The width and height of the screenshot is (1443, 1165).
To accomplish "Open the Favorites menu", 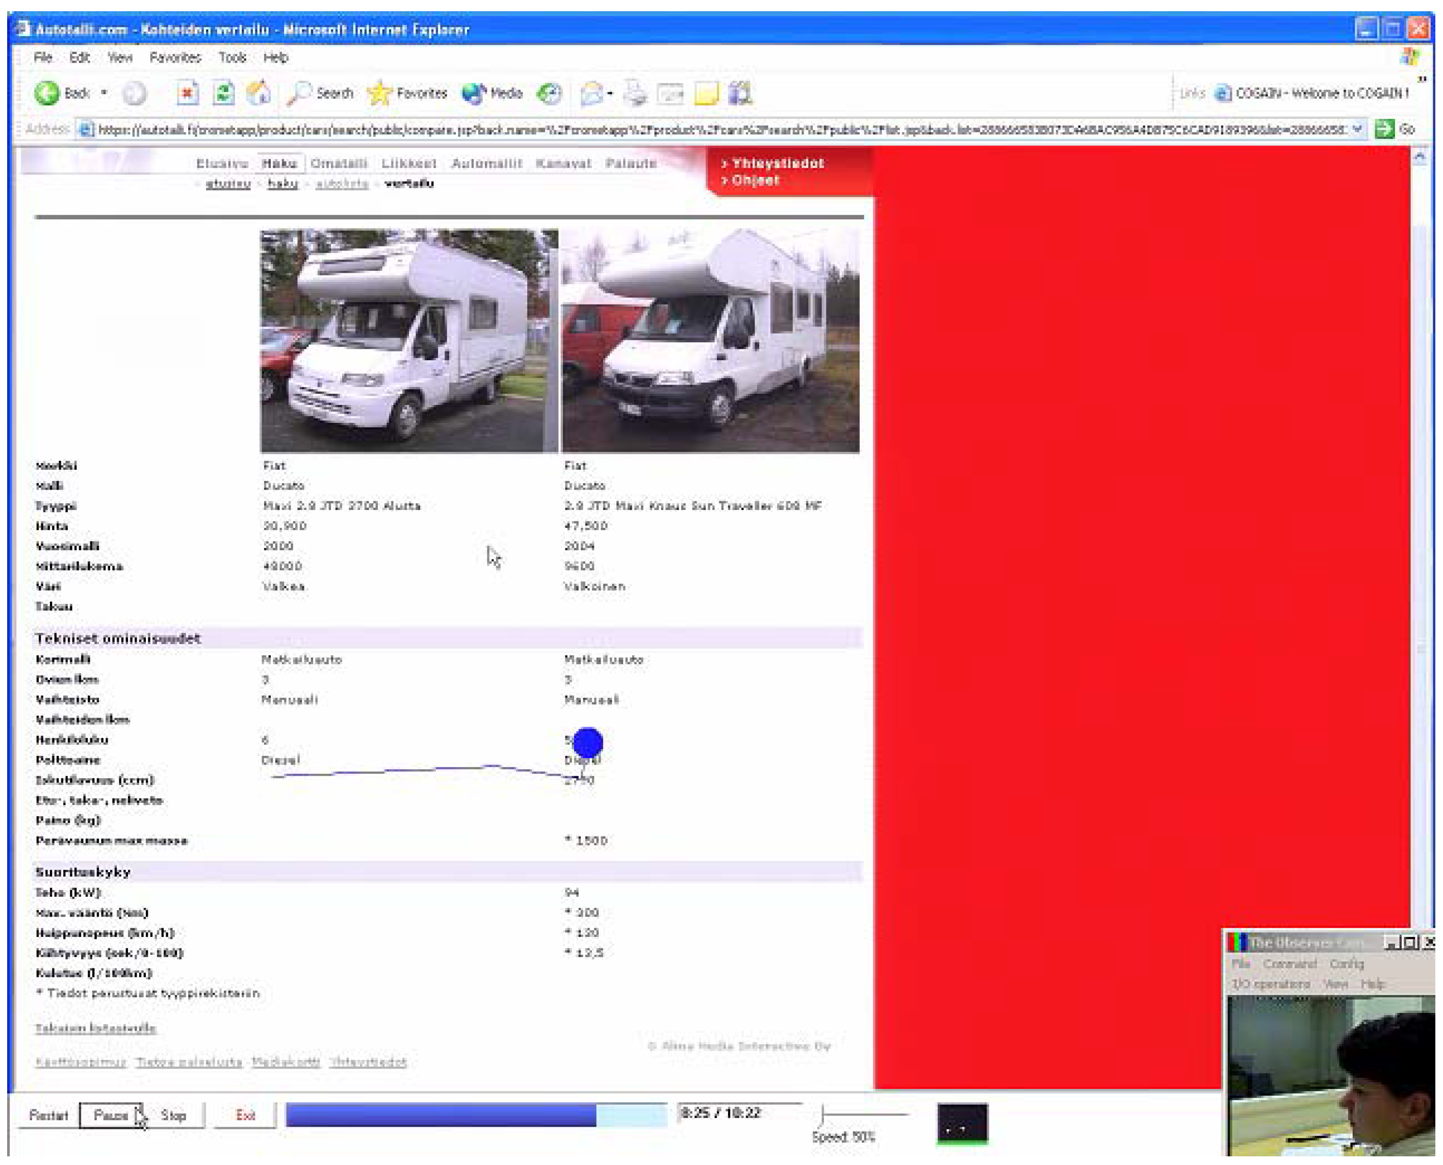I will (175, 58).
